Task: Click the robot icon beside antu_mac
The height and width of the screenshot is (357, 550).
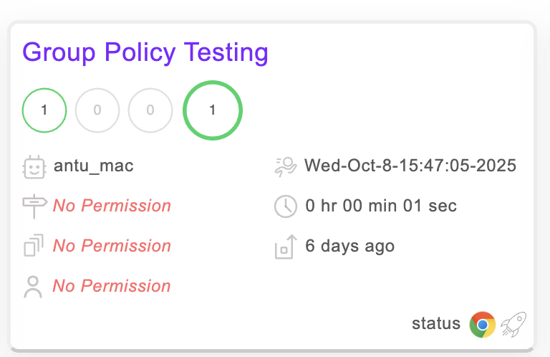Action: [x=34, y=166]
